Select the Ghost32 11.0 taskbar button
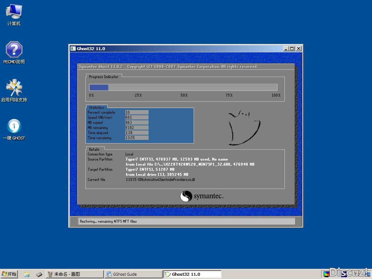This screenshot has height=279, width=372. [192, 274]
